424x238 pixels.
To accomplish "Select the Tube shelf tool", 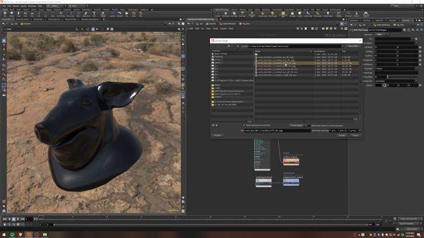I will (19, 13).
